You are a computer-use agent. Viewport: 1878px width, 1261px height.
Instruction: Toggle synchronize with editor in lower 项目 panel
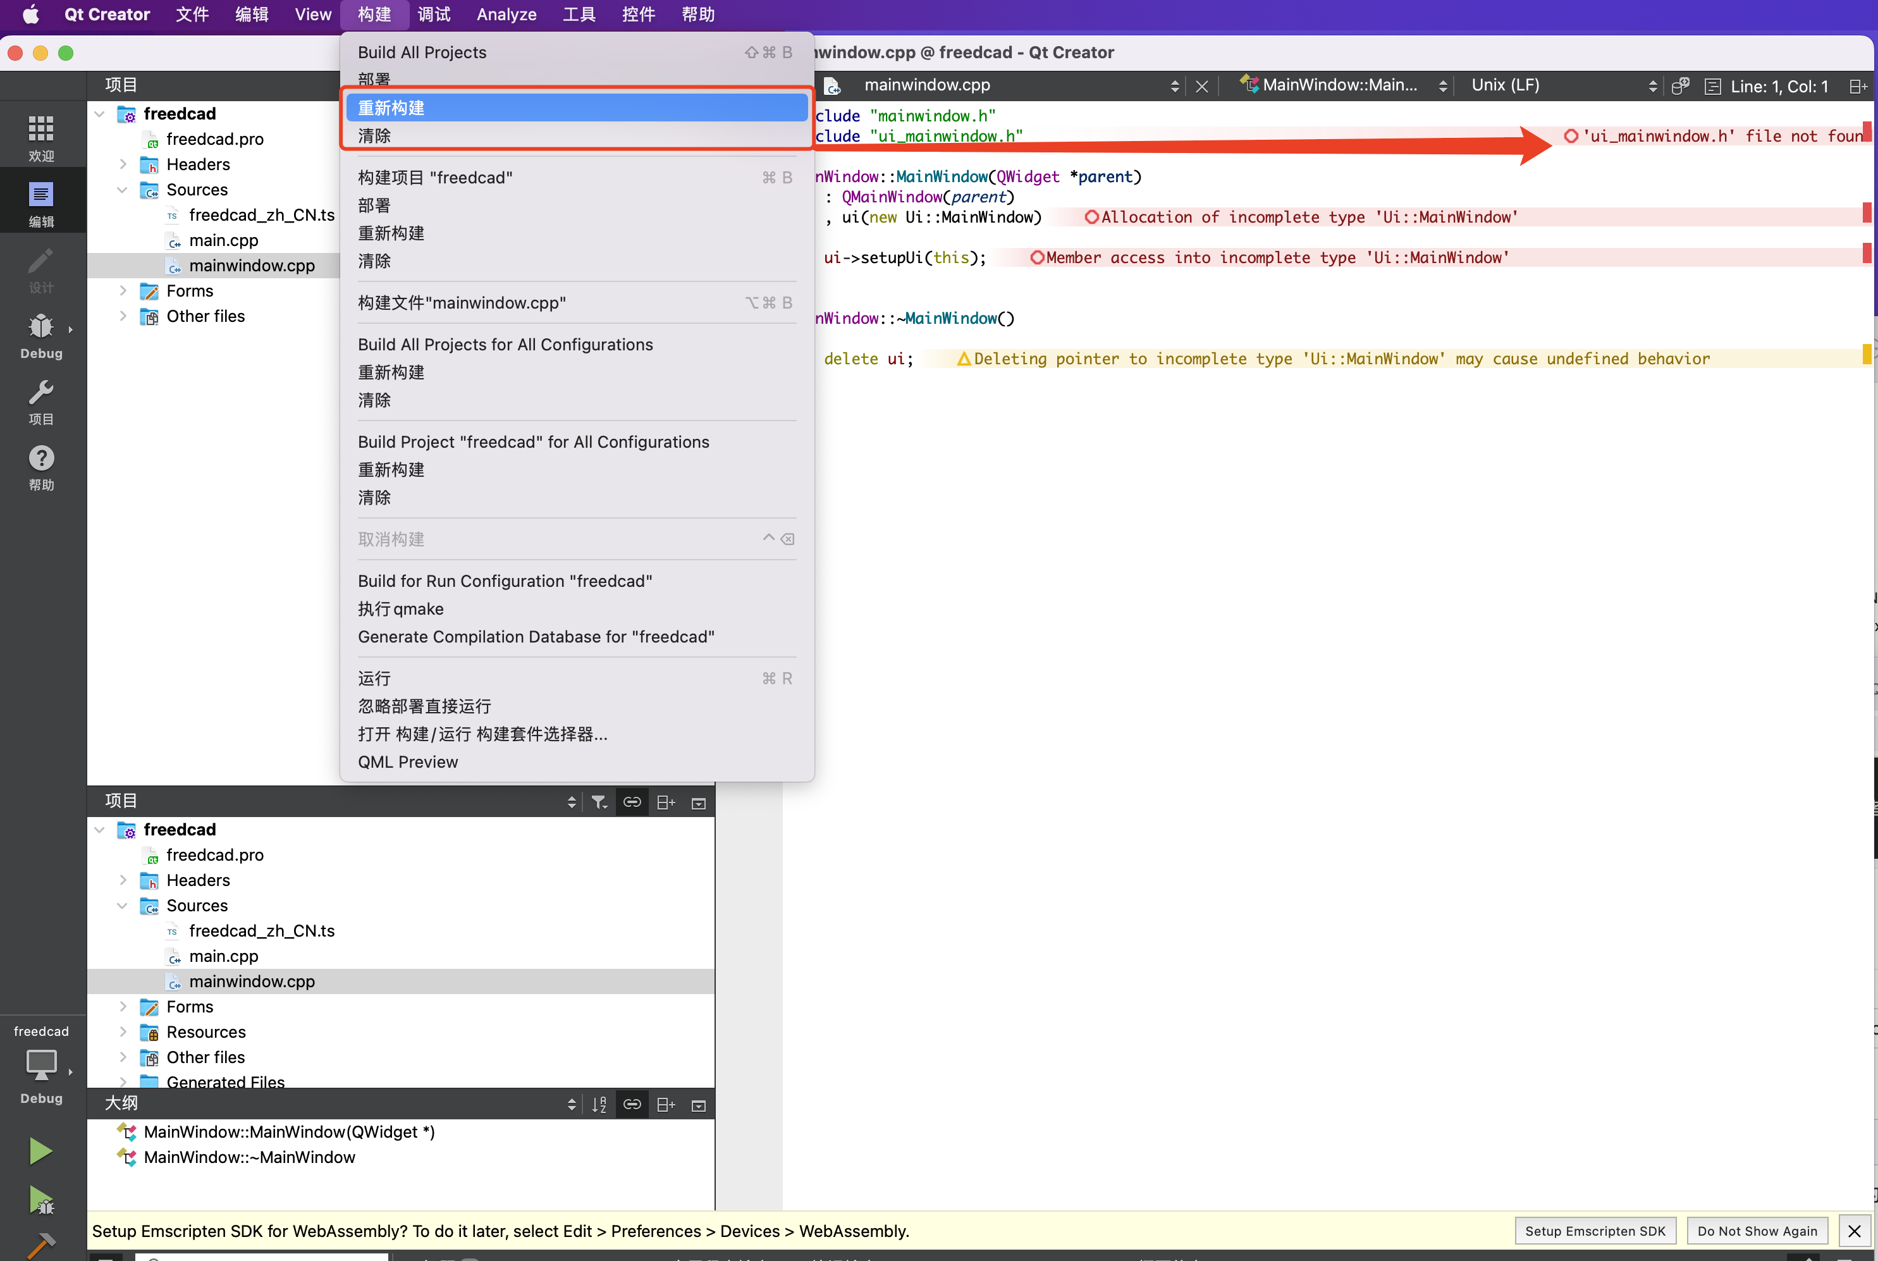click(x=632, y=802)
